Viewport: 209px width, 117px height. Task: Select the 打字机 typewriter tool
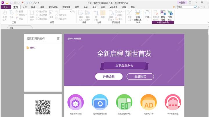(96, 16)
